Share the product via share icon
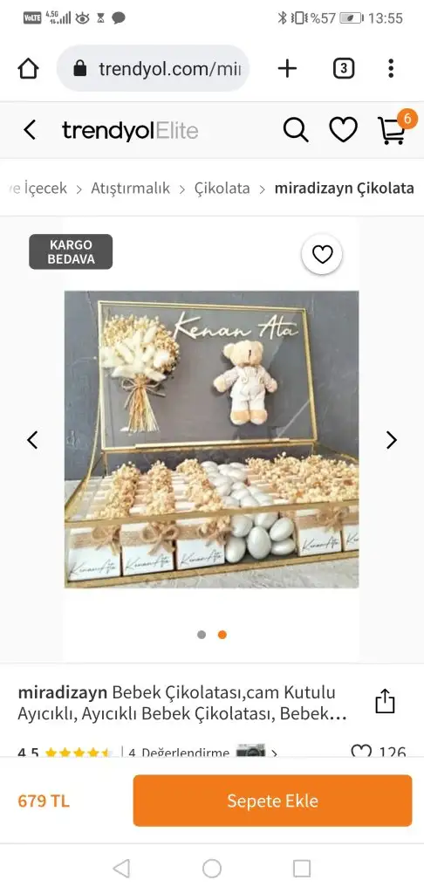424x894 pixels. (385, 701)
